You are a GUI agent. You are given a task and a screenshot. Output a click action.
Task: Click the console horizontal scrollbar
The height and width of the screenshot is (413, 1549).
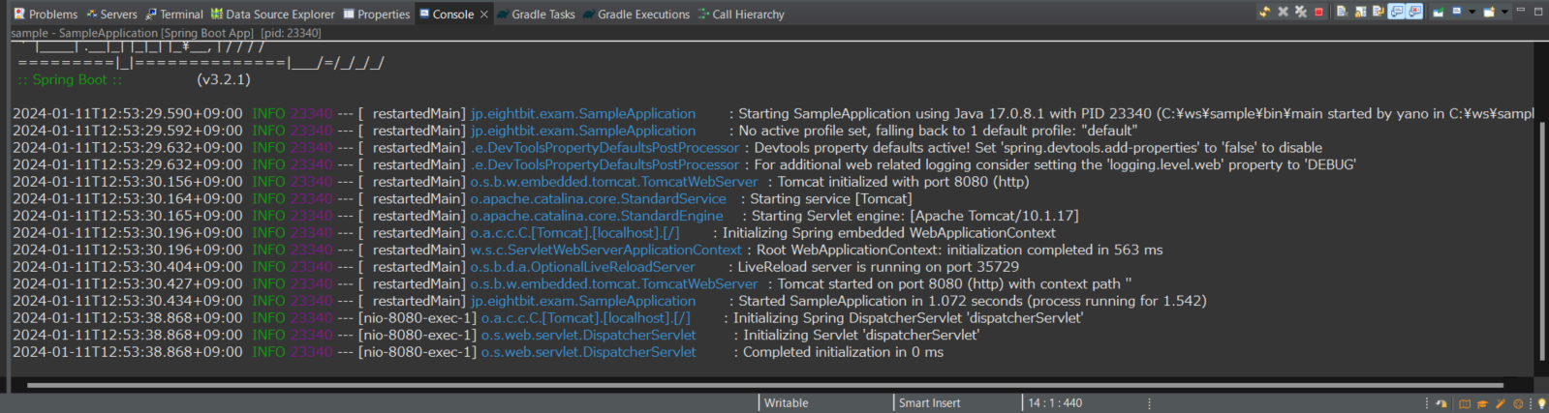765,385
